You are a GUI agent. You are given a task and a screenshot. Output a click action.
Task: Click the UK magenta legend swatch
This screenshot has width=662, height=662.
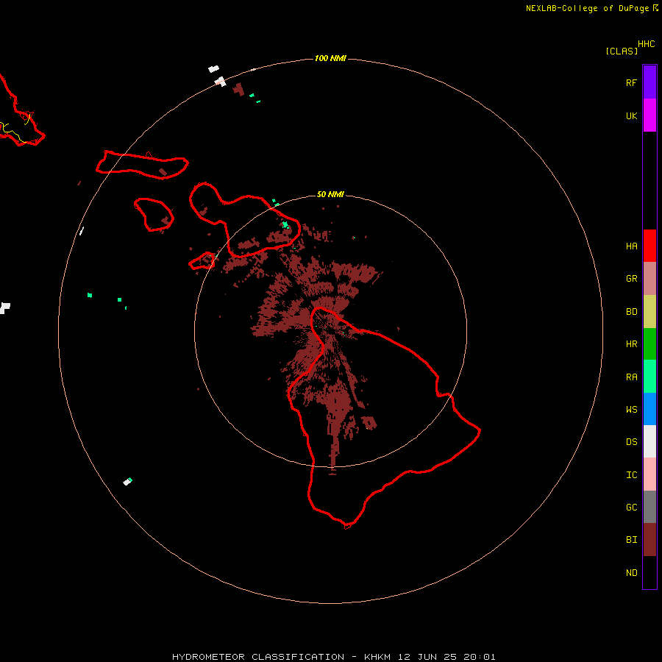(649, 115)
